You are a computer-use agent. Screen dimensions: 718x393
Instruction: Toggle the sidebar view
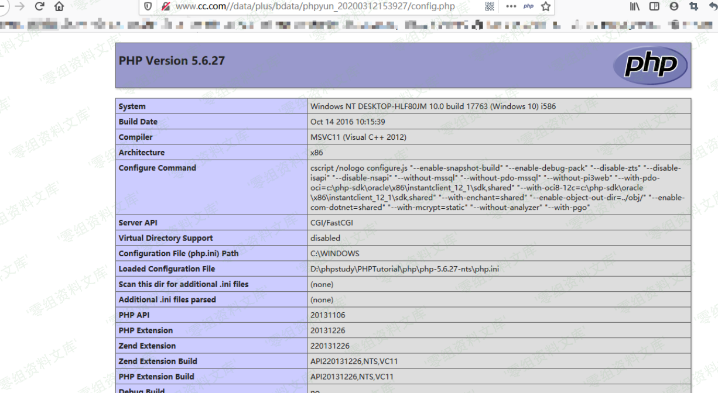click(x=654, y=6)
